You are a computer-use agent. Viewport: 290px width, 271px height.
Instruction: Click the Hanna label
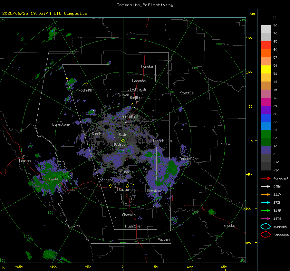(x=225, y=144)
